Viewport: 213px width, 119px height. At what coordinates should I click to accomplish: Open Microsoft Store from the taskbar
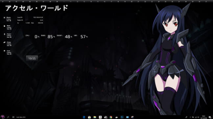(89, 117)
